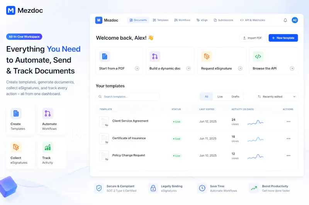The width and height of the screenshot is (309, 205).
Task: Click the 18 views activity value
Action: pos(235,139)
